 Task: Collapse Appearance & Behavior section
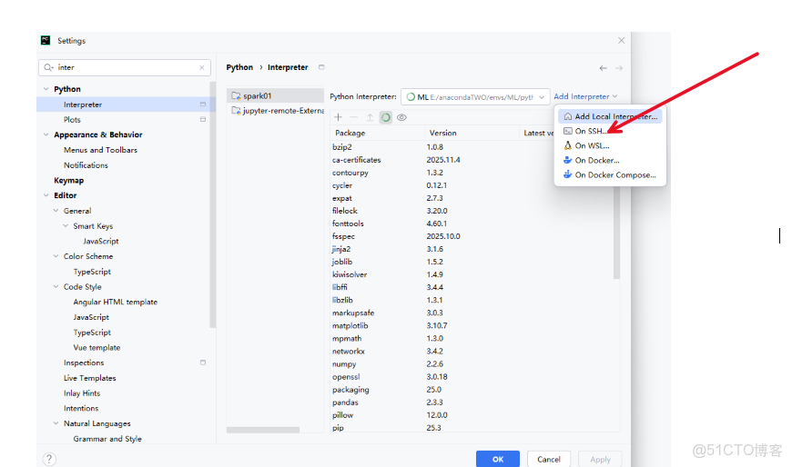click(x=46, y=134)
